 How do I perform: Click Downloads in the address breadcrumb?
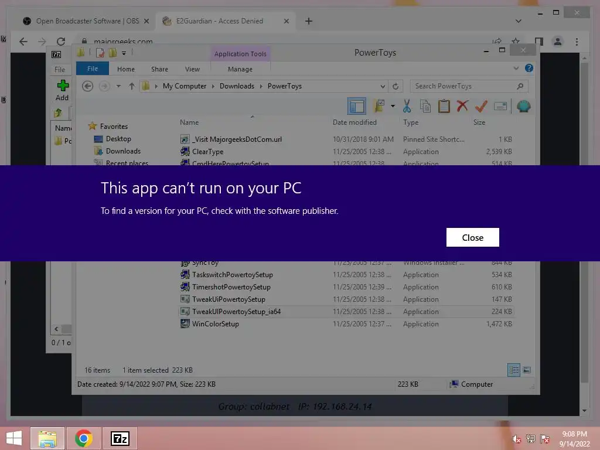point(237,86)
